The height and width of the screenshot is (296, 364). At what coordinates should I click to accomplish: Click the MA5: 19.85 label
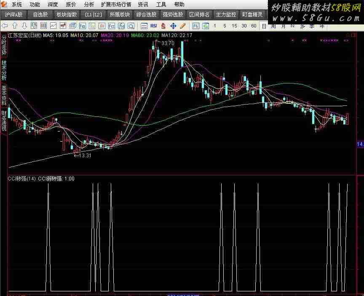56,35
